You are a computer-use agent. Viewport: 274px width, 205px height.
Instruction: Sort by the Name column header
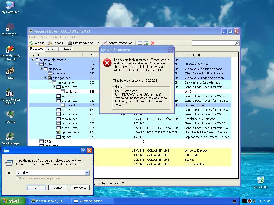[56, 55]
